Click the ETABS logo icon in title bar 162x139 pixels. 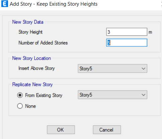pos(5,4)
